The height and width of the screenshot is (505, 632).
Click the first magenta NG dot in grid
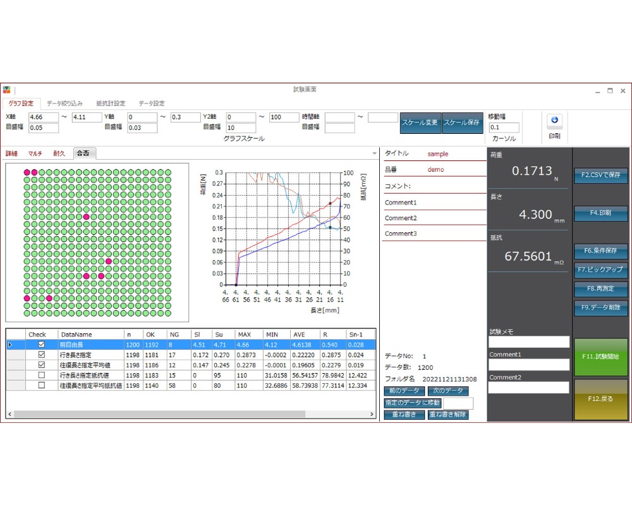click(27, 172)
